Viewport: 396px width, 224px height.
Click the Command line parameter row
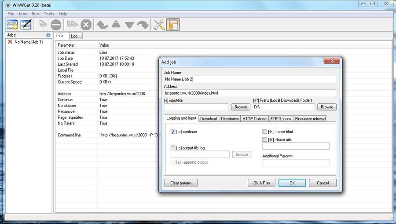tap(108, 135)
